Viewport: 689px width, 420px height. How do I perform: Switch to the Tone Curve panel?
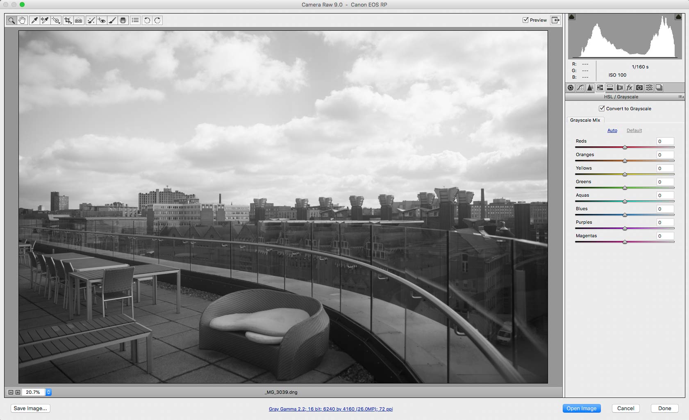point(580,88)
